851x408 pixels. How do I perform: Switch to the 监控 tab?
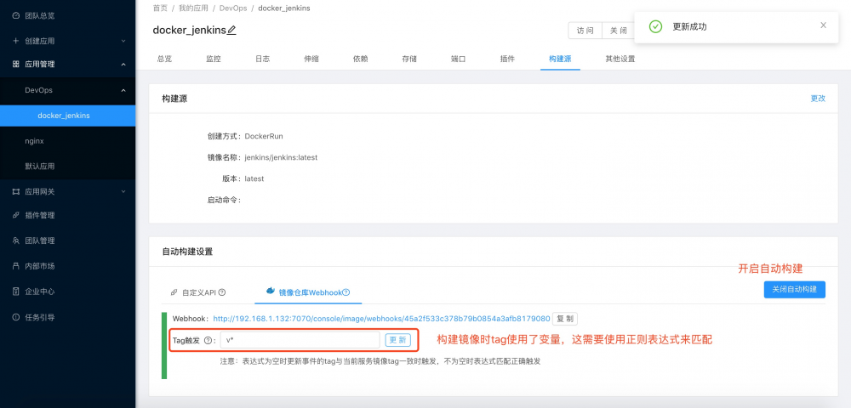[x=214, y=59]
